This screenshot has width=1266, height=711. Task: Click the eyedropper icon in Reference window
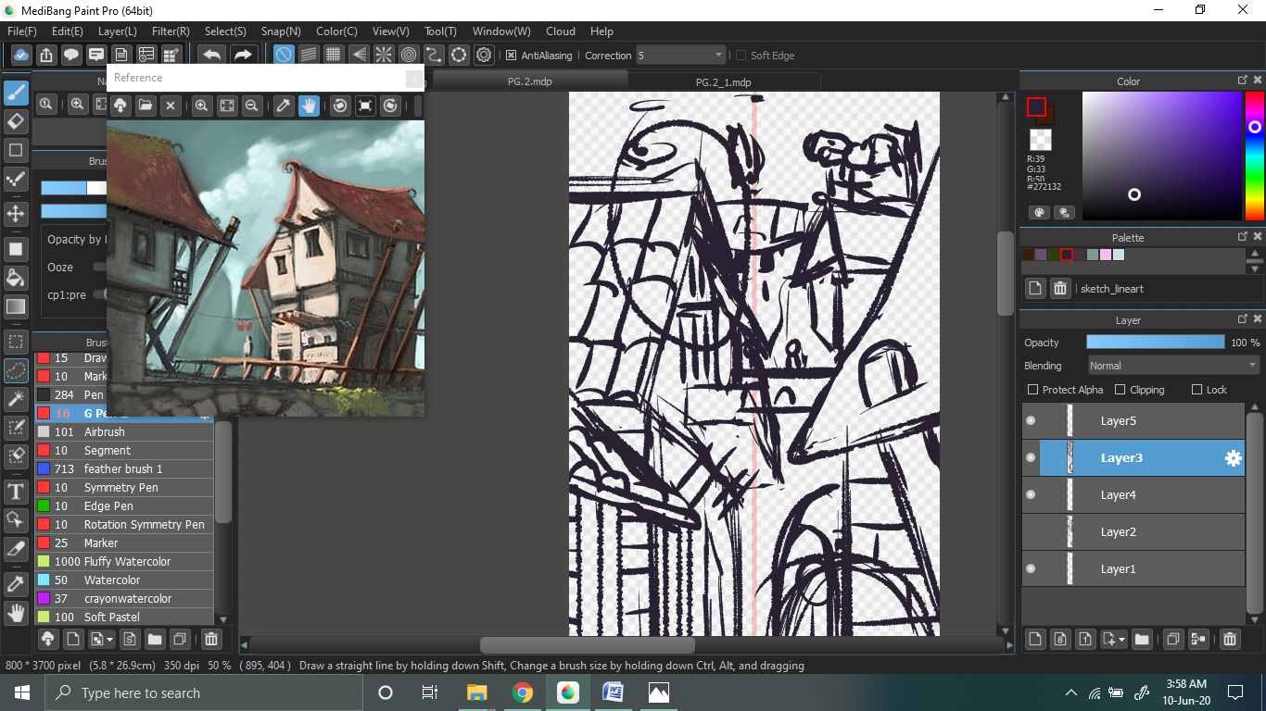tap(284, 106)
